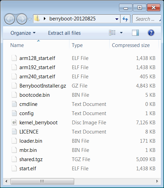Go back with the Back arrow button
This screenshot has width=164, height=188.
pos(10,19)
